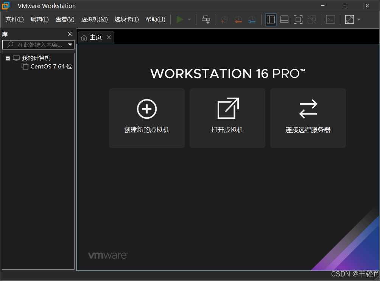This screenshot has width=380, height=281.
Task: Click the Unity mode toolbar icon
Action: pyautogui.click(x=311, y=20)
